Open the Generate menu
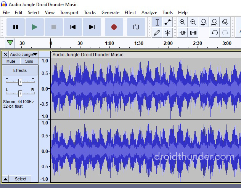Image resolution: width=241 pixels, height=188 pixels. tap(110, 13)
